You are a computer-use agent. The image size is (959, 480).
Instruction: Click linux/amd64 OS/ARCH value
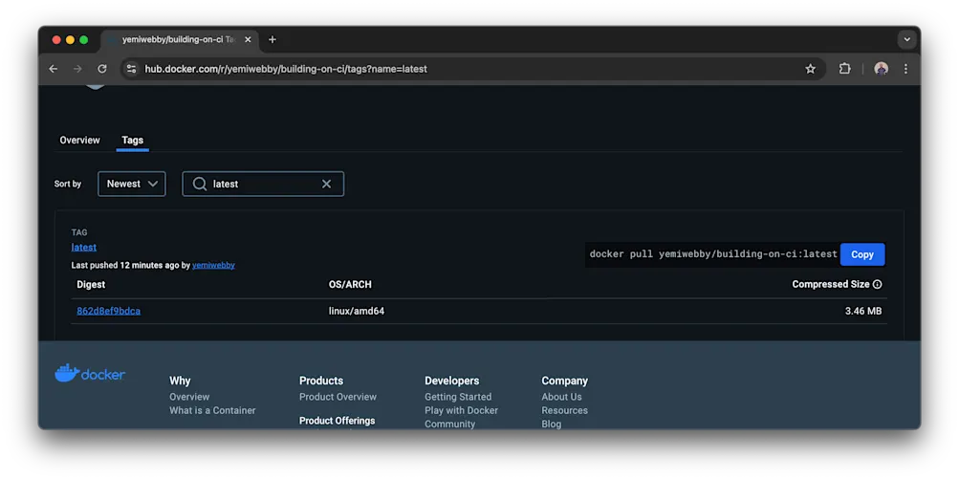(357, 312)
